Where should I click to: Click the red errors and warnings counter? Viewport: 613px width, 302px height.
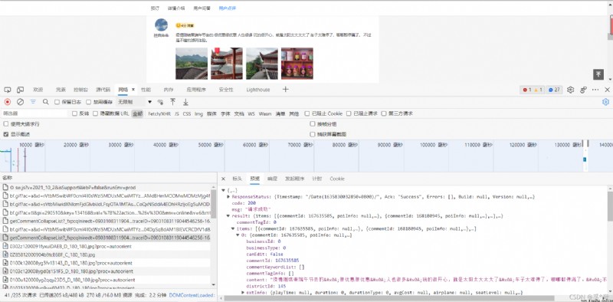coord(532,90)
